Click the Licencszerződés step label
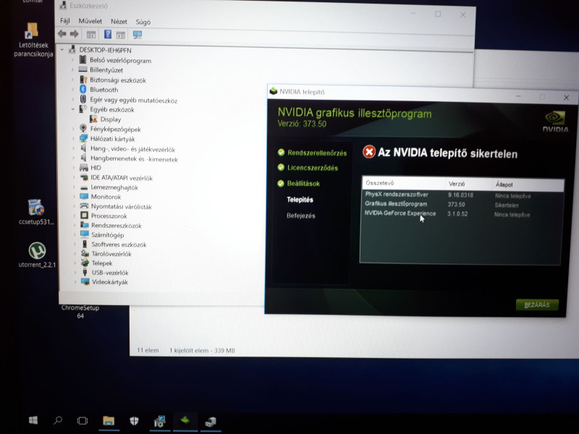 [313, 168]
